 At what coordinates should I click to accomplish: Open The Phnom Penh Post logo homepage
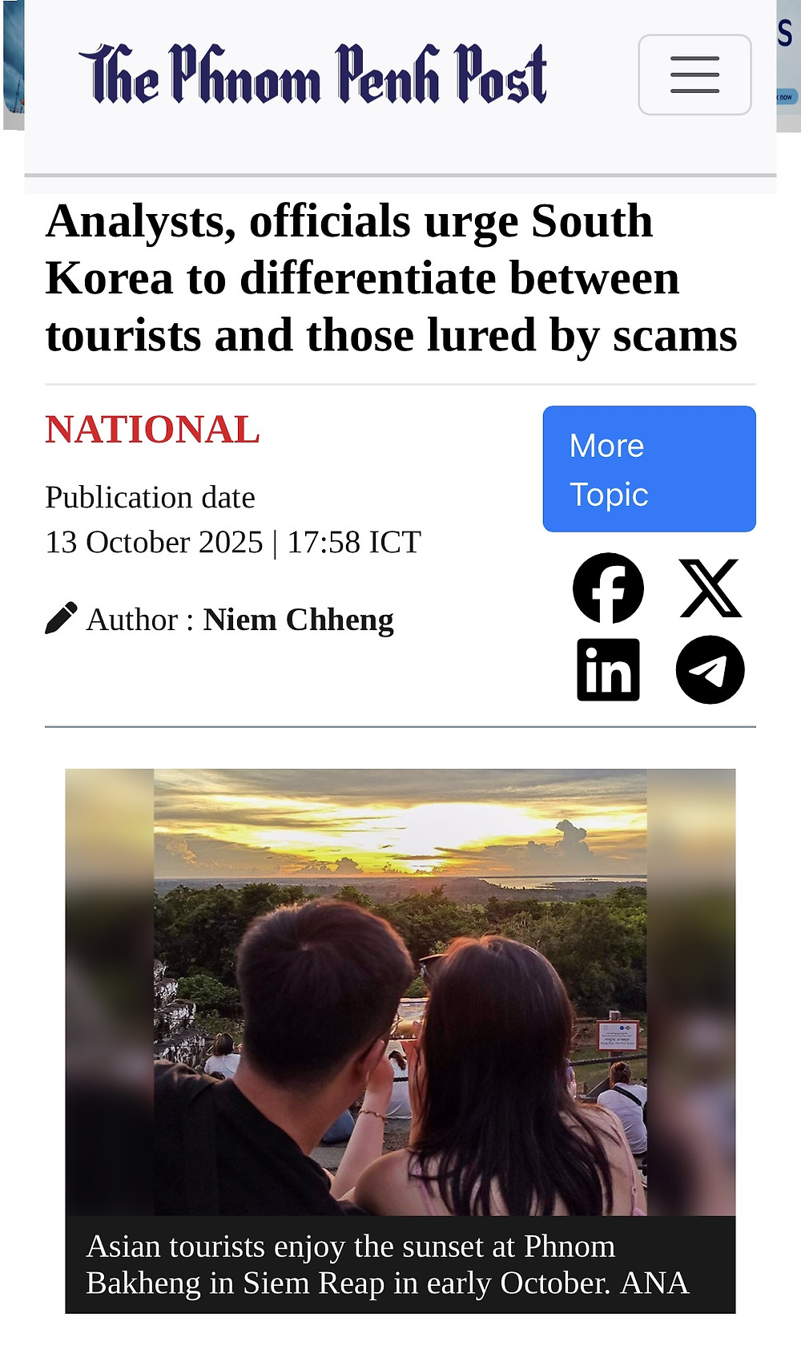click(312, 74)
